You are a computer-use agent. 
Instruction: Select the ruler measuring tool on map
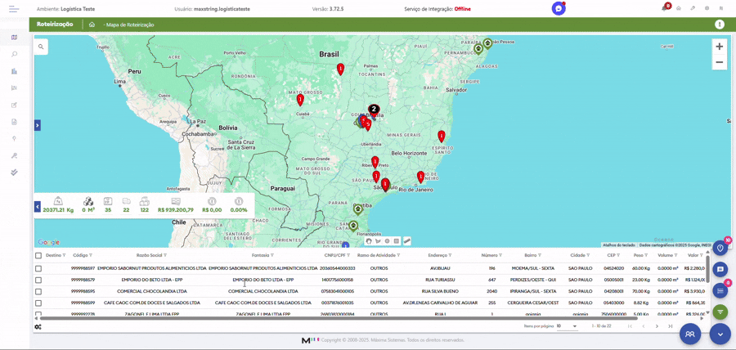(406, 241)
